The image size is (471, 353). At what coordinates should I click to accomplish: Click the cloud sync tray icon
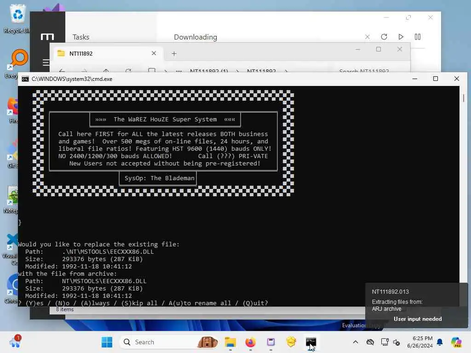[x=370, y=342]
